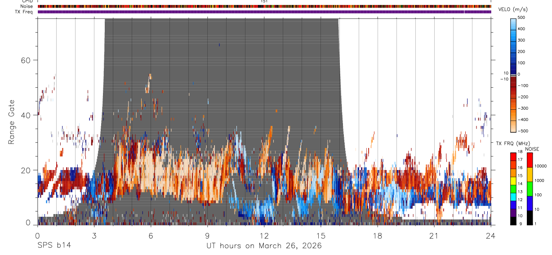Pick the blue swatch in NOISE legend

530,203
